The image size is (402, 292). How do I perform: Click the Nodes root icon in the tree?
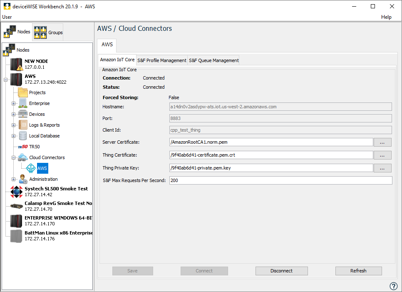[9, 50]
